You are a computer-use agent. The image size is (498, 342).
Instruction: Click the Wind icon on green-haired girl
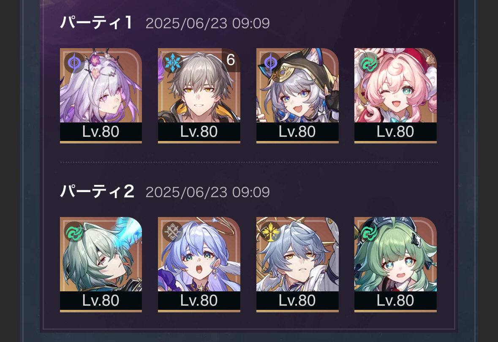(369, 231)
